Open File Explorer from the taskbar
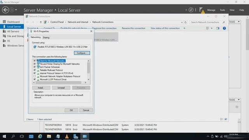The height and width of the screenshot is (140, 249). tap(49, 136)
